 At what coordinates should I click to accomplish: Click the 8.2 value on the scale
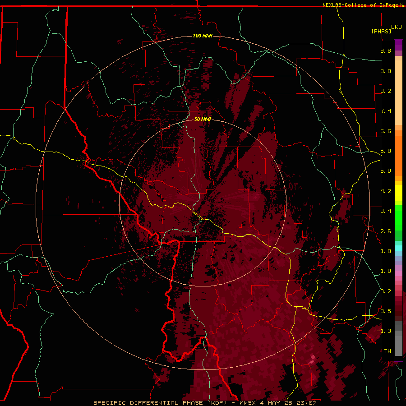pos(386,91)
